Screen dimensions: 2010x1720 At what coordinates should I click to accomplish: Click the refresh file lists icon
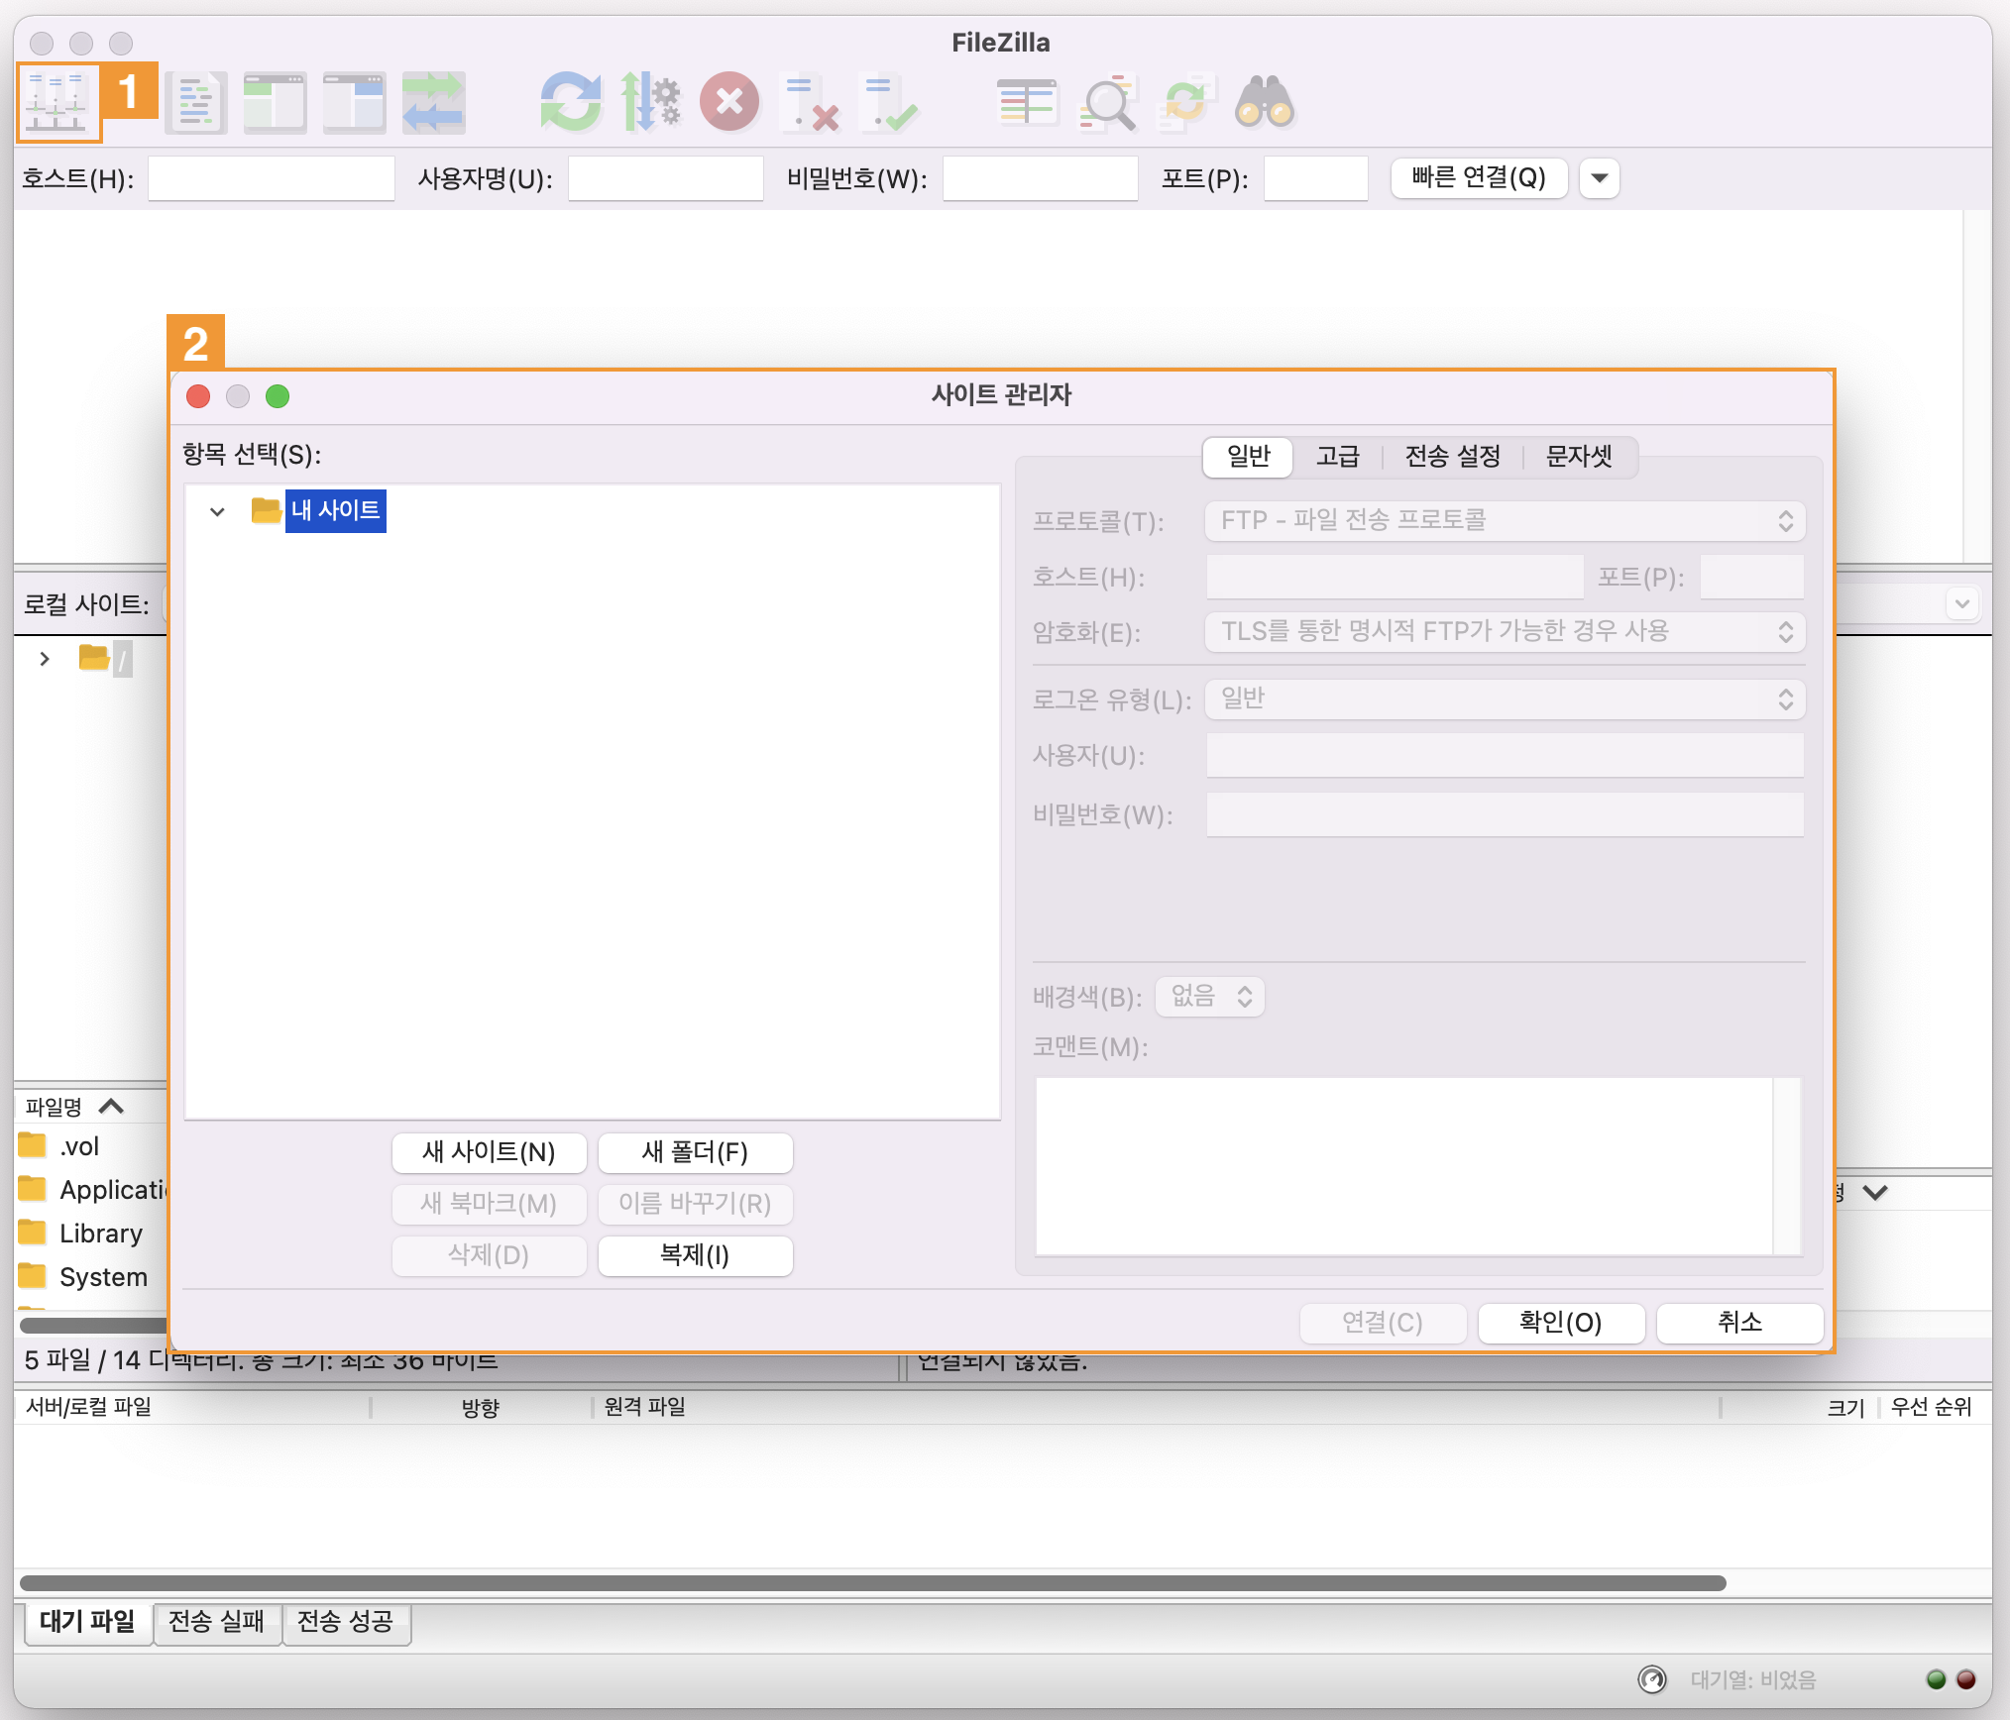click(x=571, y=102)
